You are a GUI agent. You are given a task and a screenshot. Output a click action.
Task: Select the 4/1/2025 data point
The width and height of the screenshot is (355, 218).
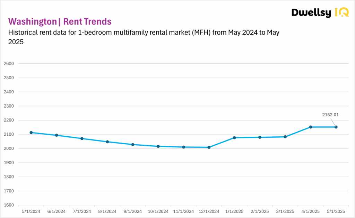coord(311,127)
